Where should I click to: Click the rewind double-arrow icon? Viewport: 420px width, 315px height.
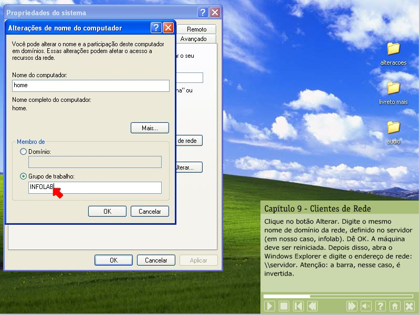pyautogui.click(x=312, y=306)
